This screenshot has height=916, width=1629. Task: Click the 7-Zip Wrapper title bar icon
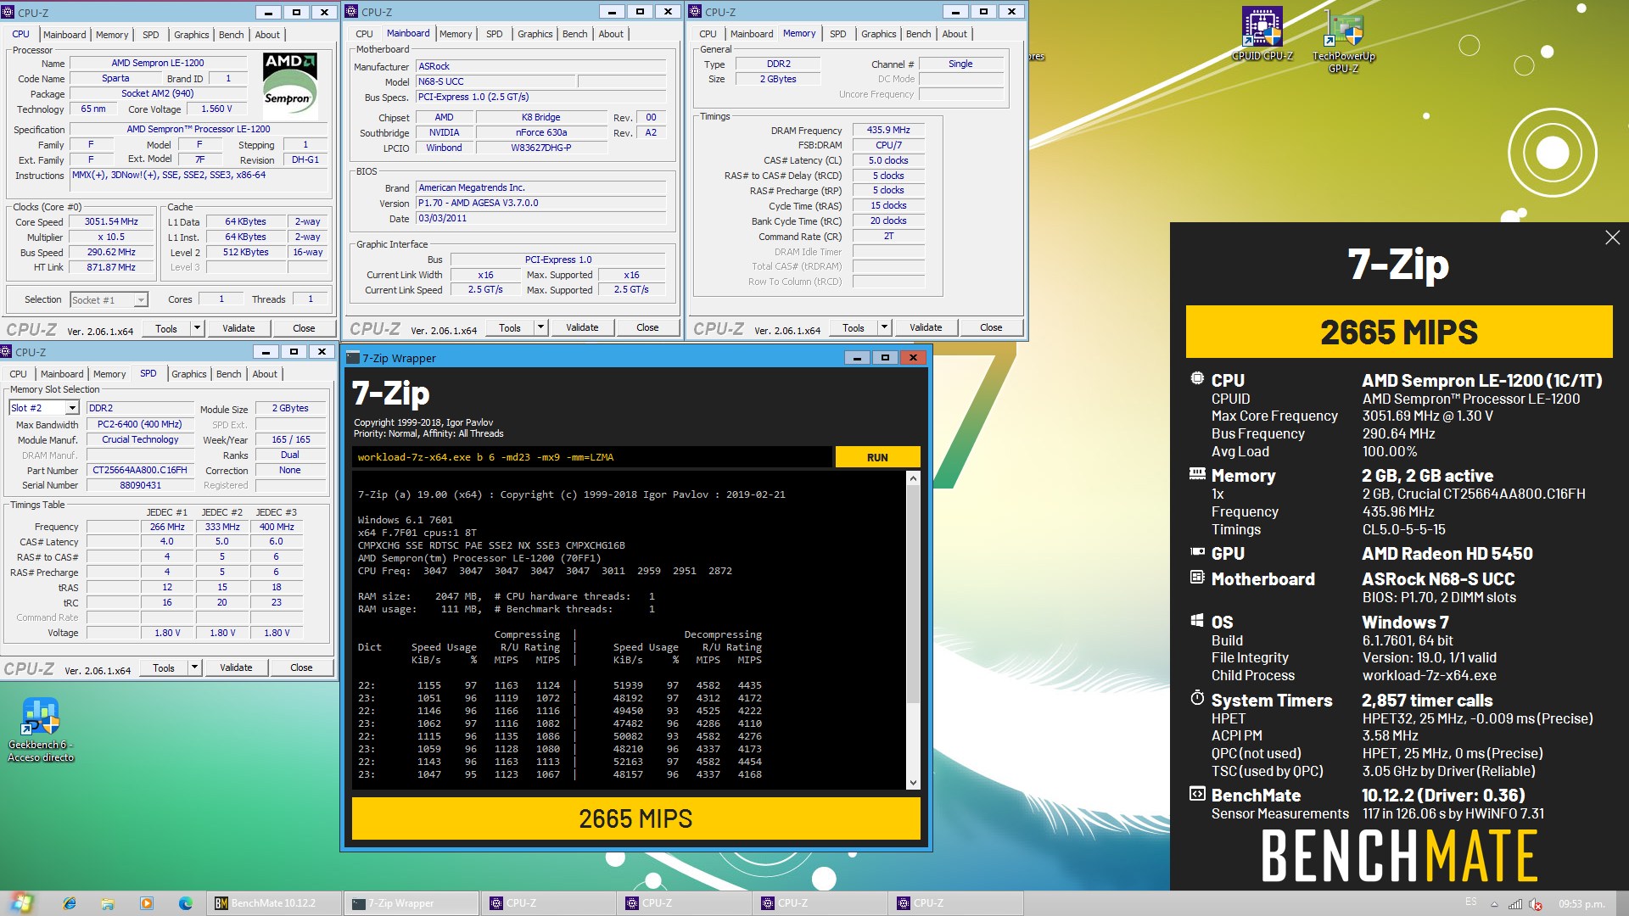pyautogui.click(x=355, y=358)
